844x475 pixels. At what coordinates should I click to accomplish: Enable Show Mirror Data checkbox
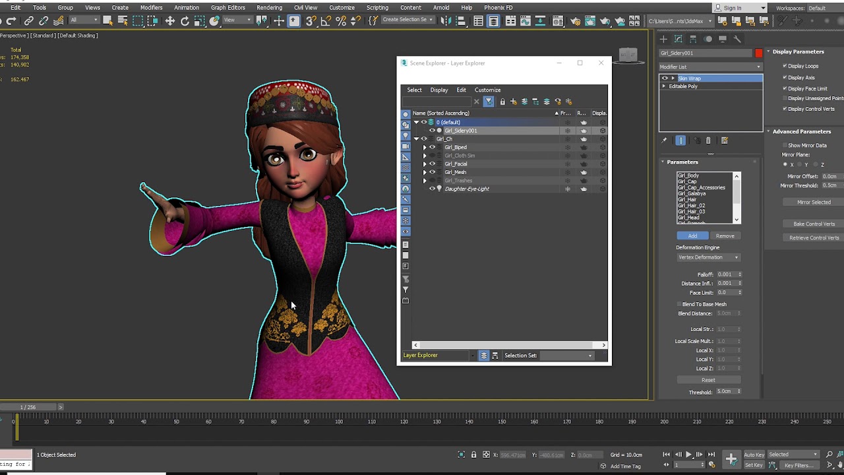[785, 145]
